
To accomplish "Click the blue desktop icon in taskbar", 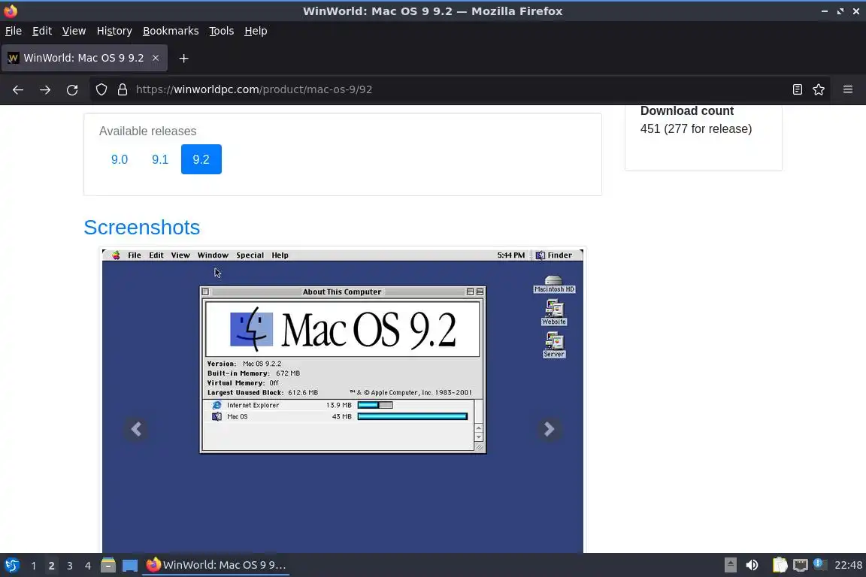I will 130,566.
